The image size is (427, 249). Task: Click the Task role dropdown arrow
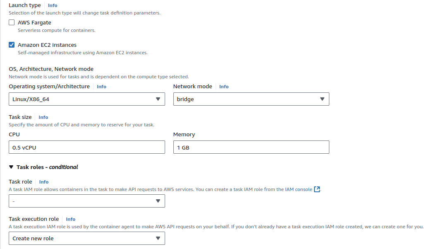(158, 201)
